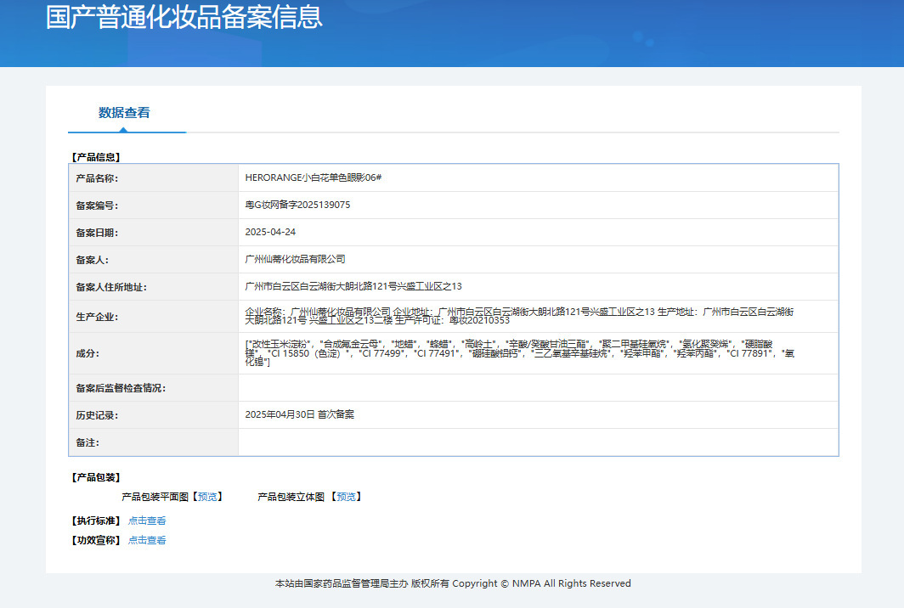
Task: Click the 历史记录 row label
Action: (x=97, y=415)
